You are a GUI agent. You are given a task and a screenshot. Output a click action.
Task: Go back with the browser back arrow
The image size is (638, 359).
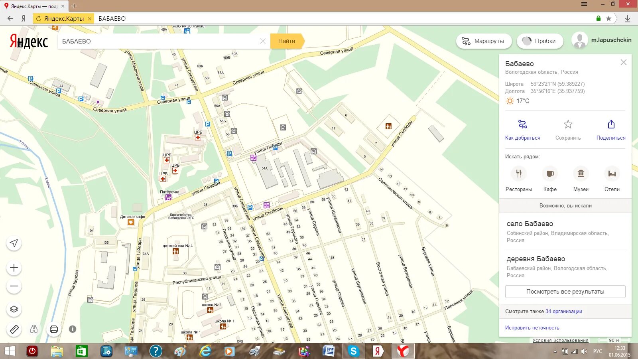(x=10, y=18)
